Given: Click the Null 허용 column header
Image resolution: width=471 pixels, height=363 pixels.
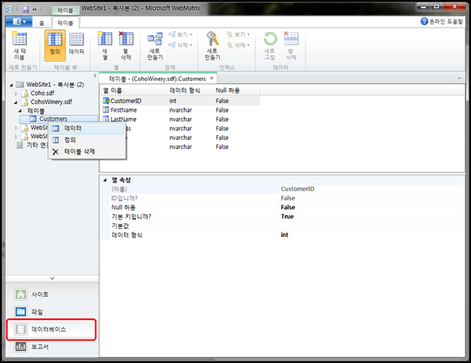Looking at the screenshot, I should [236, 91].
